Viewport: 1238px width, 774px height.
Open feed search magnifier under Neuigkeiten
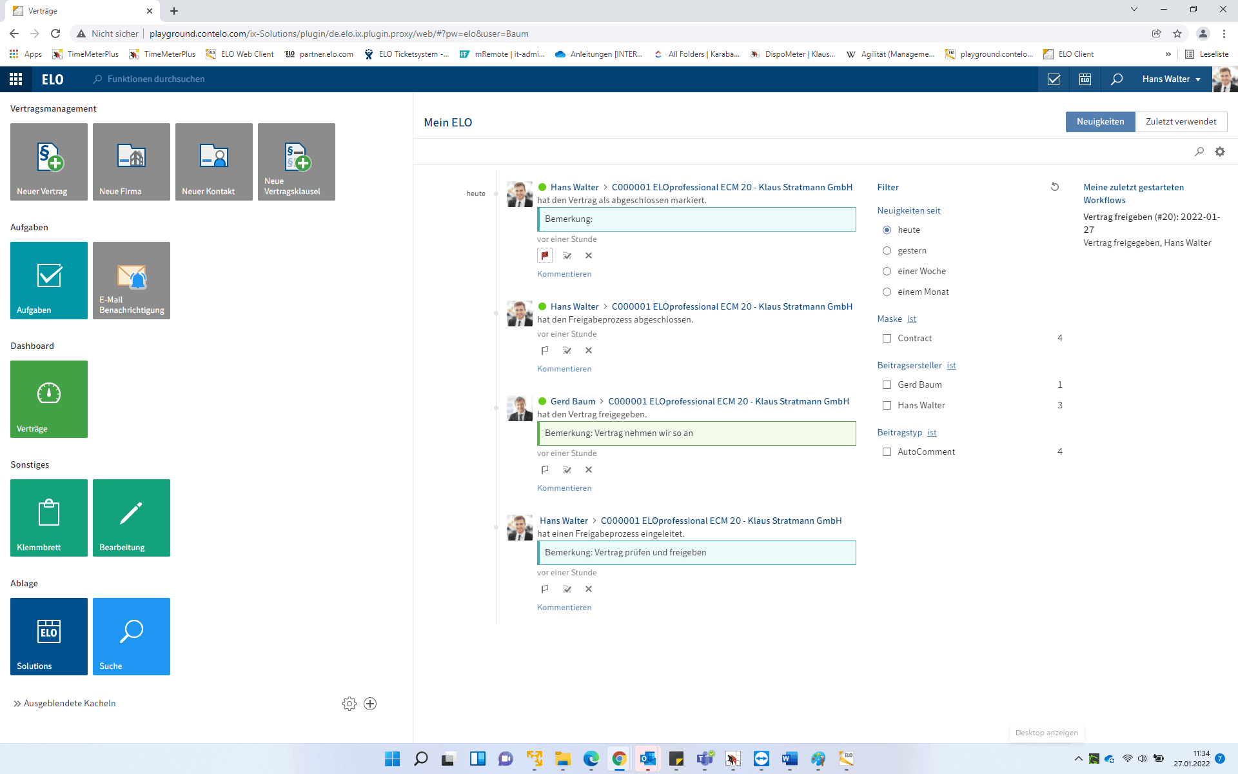click(x=1199, y=152)
